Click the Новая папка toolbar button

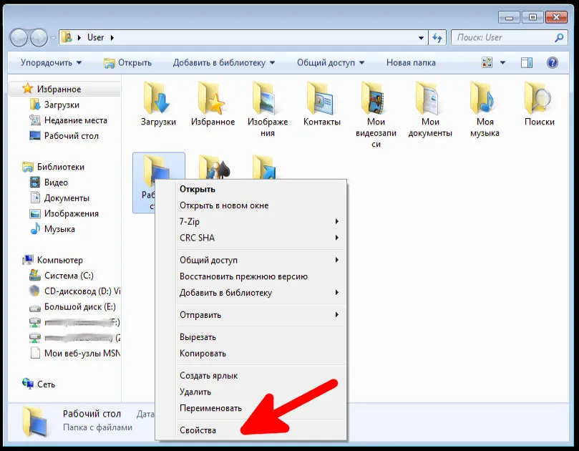pyautogui.click(x=411, y=62)
